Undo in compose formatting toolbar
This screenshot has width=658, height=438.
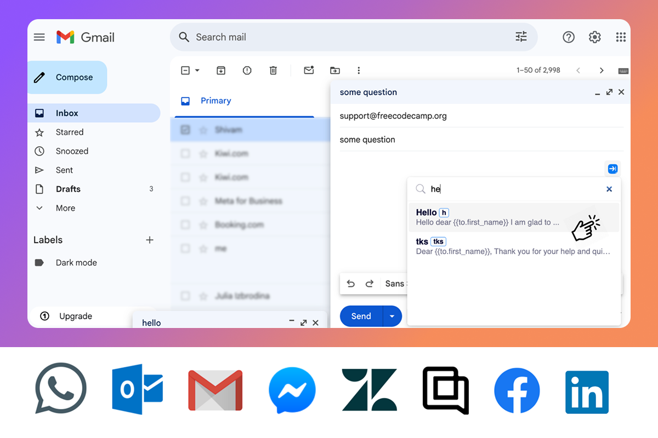(x=351, y=284)
